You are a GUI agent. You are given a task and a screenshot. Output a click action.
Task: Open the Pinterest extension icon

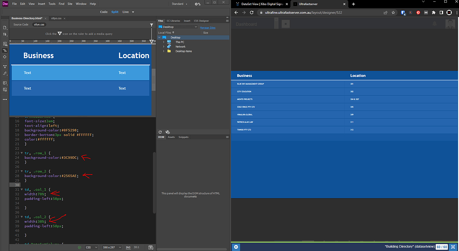tap(418, 13)
